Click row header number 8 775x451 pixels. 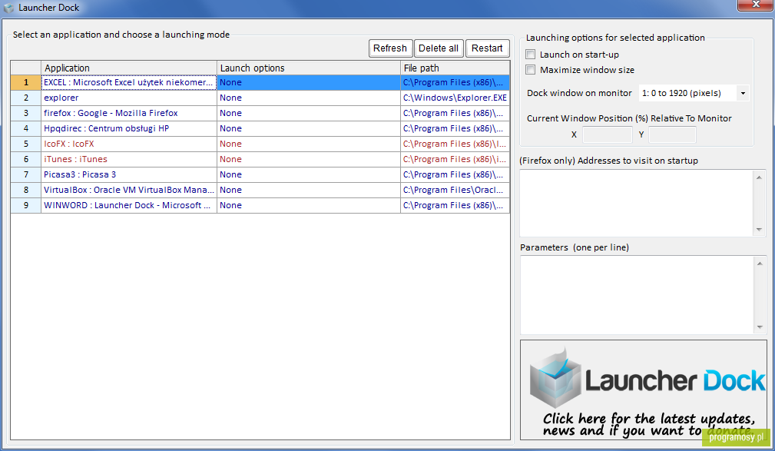point(25,190)
